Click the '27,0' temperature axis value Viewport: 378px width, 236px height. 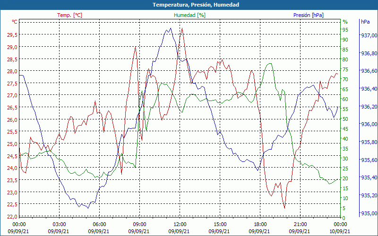click(12, 96)
